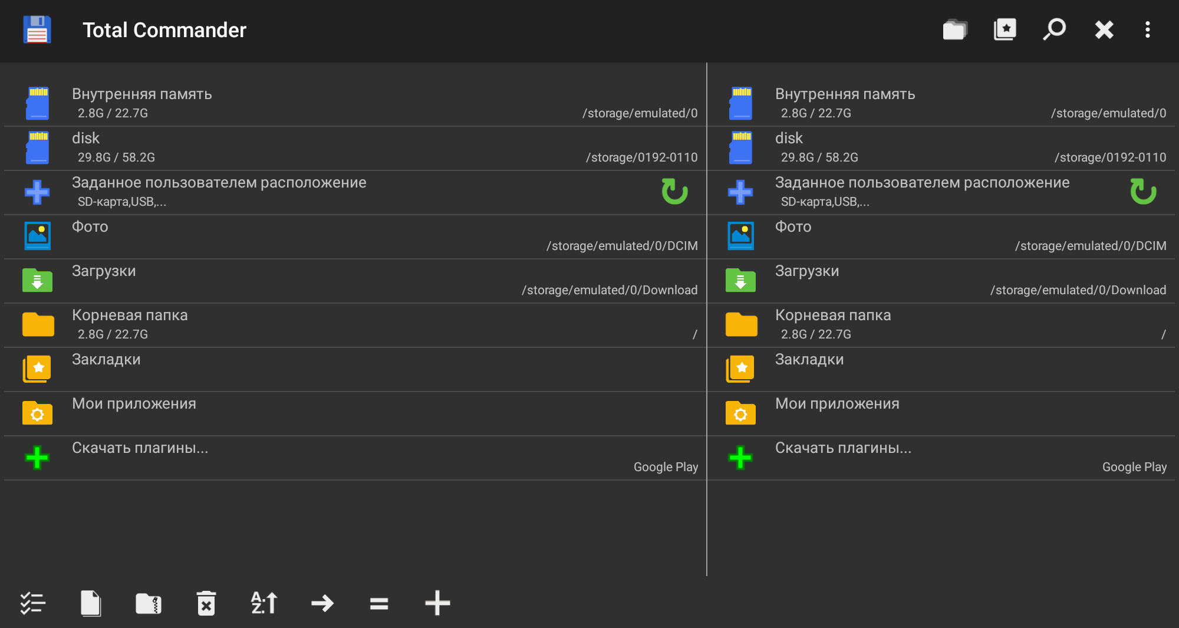
Task: Click /storage/emulated/0/Download path in right panel
Action: pyautogui.click(x=1078, y=290)
